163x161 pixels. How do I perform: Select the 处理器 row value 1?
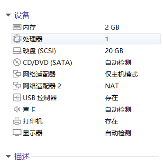pyautogui.click(x=107, y=39)
